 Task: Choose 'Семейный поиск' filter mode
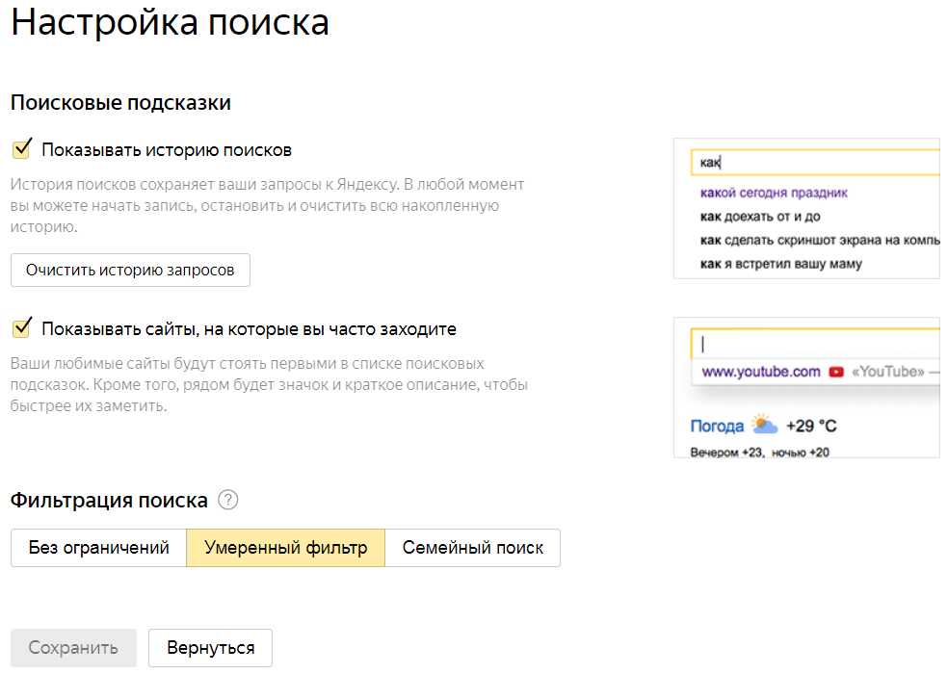(x=472, y=548)
